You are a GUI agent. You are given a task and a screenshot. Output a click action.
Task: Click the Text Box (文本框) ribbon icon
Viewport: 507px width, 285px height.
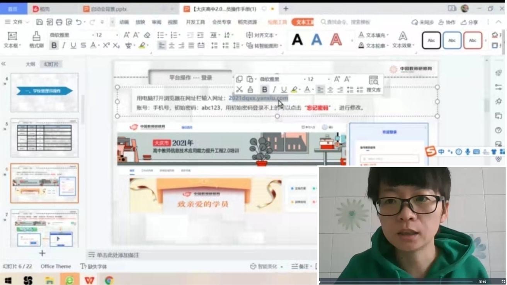(12, 37)
